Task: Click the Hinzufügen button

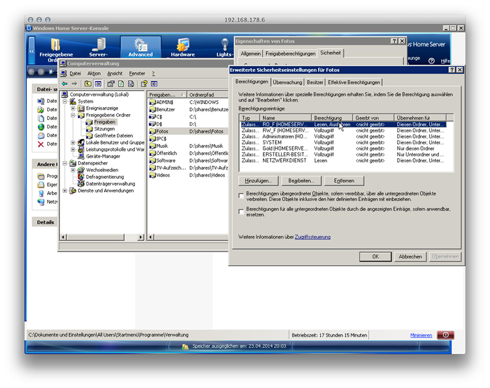Action: tap(258, 180)
